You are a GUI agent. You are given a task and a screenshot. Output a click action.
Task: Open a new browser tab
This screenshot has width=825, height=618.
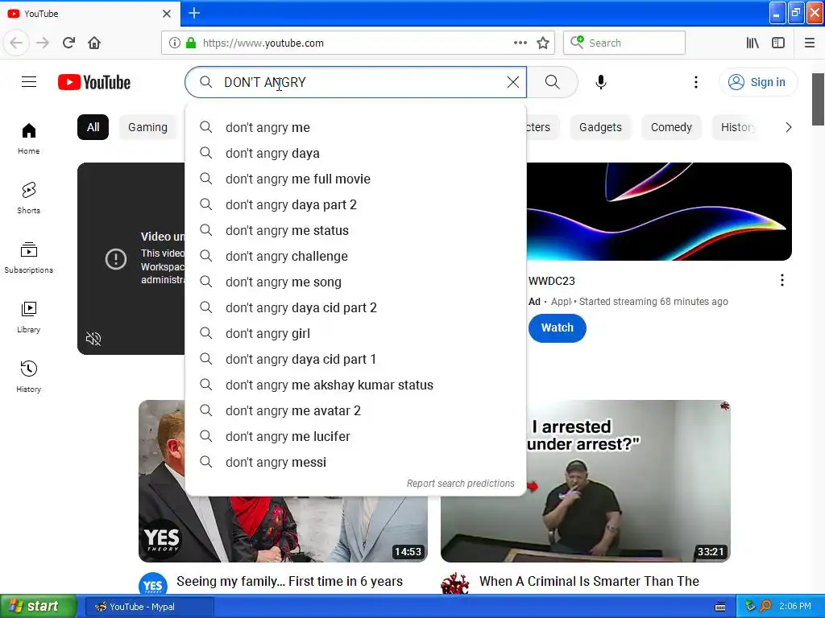pyautogui.click(x=194, y=13)
